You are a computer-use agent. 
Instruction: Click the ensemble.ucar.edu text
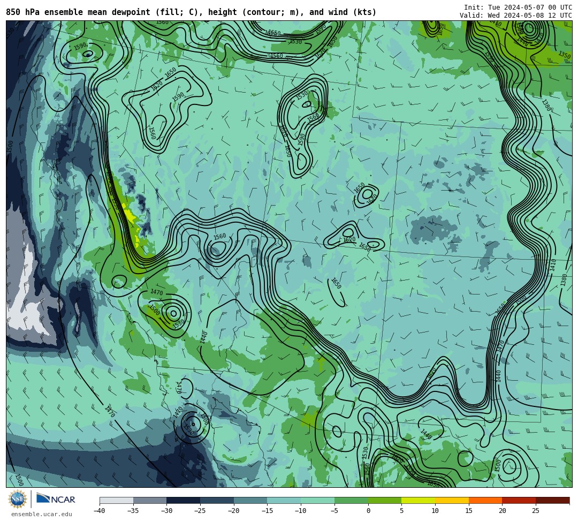[x=42, y=514]
